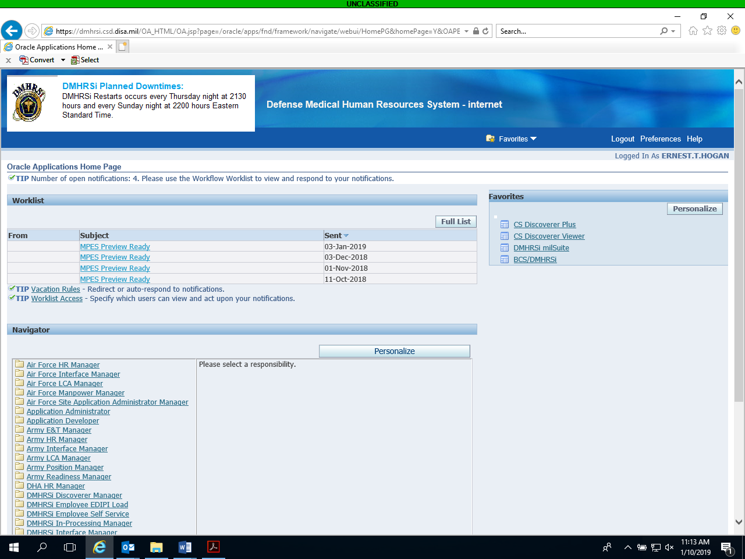The image size is (745, 559).
Task: Open the Favorites menu in the header
Action: (x=512, y=139)
